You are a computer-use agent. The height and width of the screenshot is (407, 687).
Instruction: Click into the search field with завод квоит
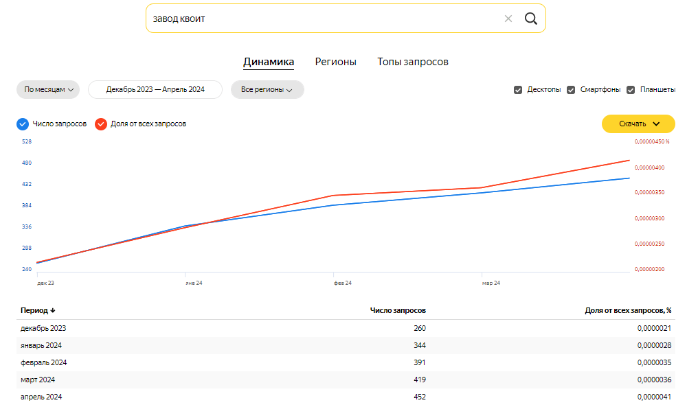tap(323, 19)
